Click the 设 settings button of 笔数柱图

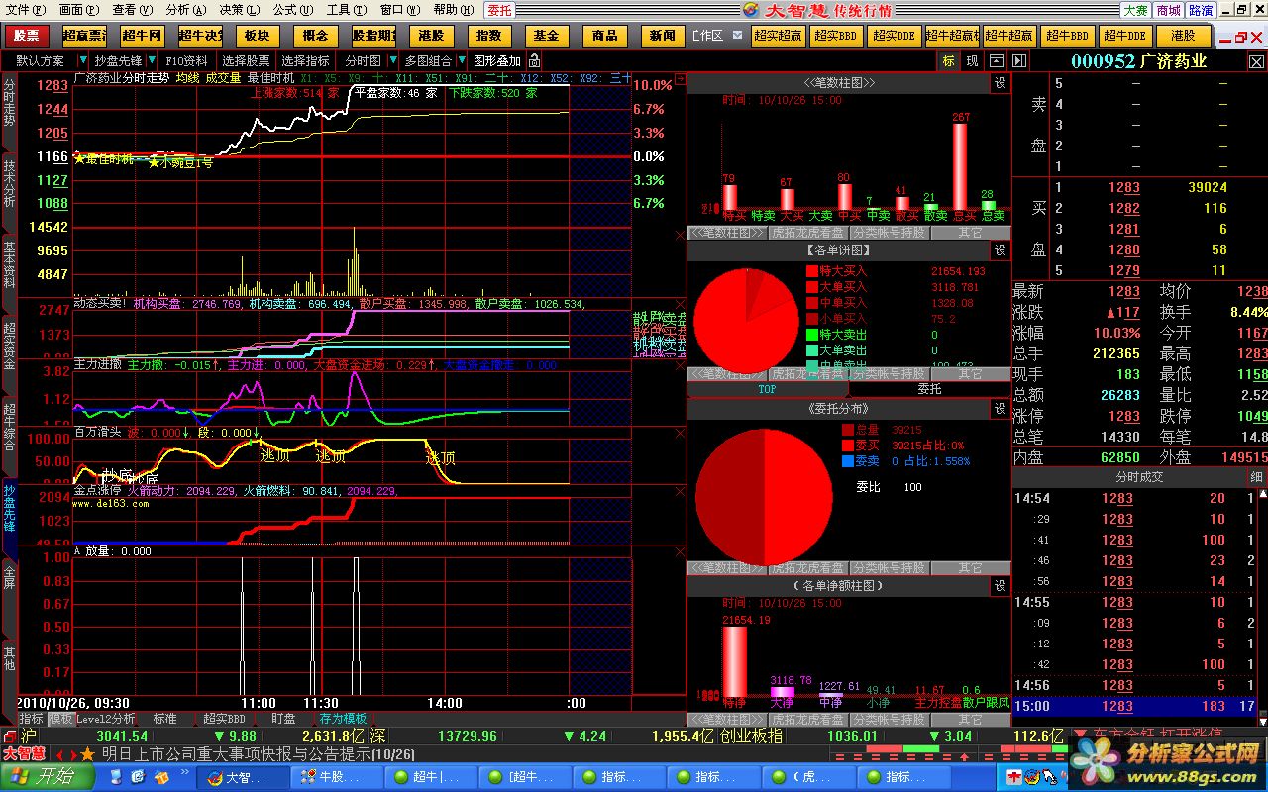point(1000,84)
